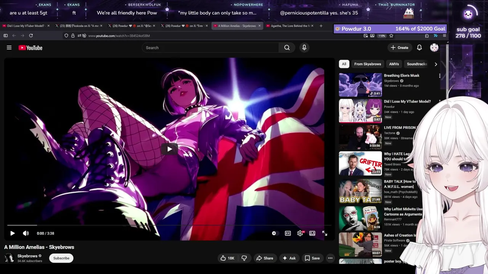Open the YouTube notifications bell
Viewport: 488px width, 274px height.
(419, 48)
